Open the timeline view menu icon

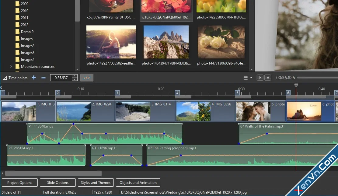click(x=246, y=78)
